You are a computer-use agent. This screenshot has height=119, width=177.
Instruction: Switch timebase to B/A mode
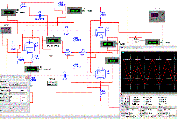(x=132, y=116)
